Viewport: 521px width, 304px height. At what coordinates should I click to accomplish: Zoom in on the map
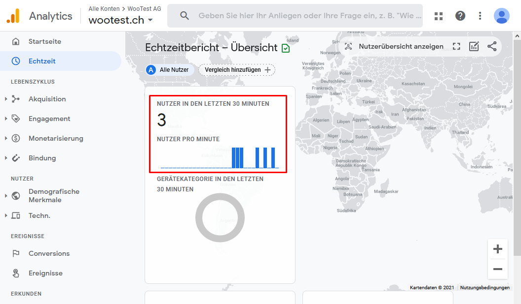point(497,249)
